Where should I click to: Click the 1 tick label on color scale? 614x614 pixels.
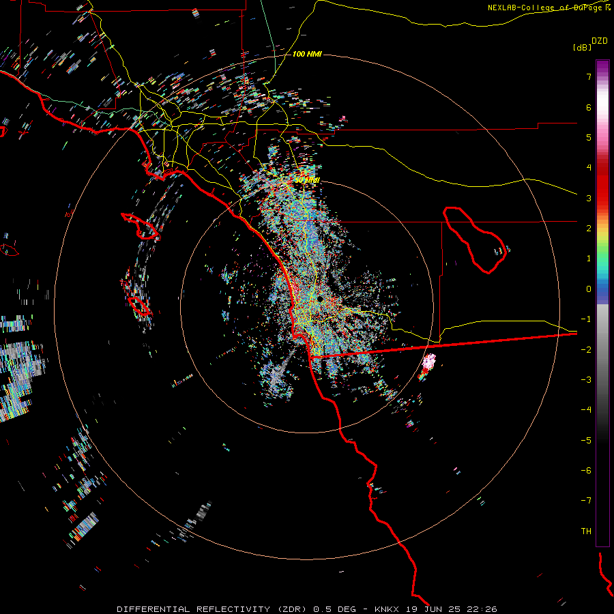pyautogui.click(x=589, y=259)
